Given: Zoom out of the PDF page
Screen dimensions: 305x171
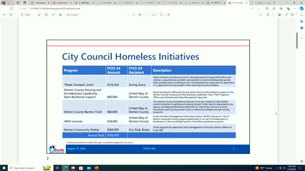Looking at the screenshot, I should point(128,15).
